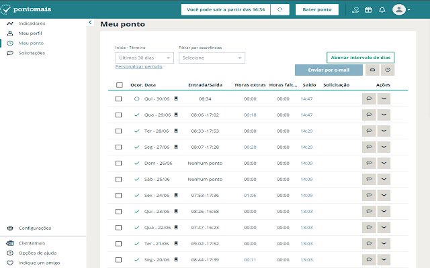Expand actions for Seg - 27/06 row
Image resolution: width=430 pixels, height=268 pixels.
coord(384,147)
